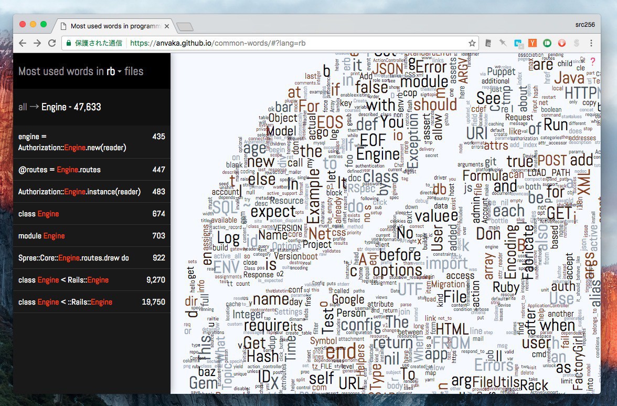Click the word 'require' in the cloud

[x=267, y=326]
